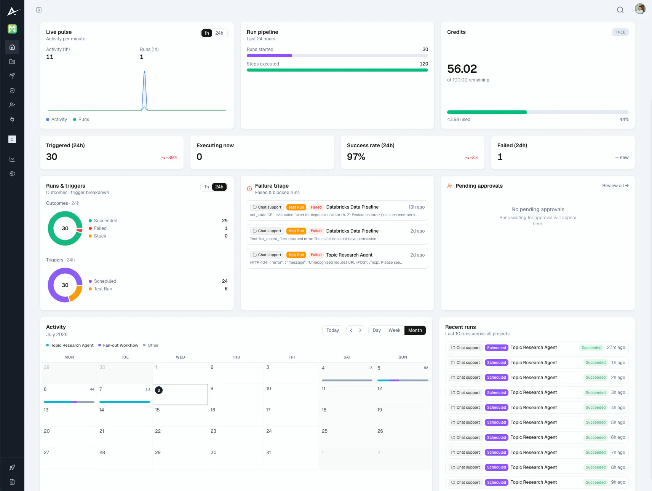This screenshot has width=652, height=491.
Task: Click the Runs started progress bar
Action: 337,56
